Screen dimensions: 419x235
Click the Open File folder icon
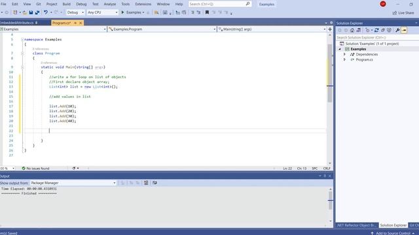coord(24,12)
